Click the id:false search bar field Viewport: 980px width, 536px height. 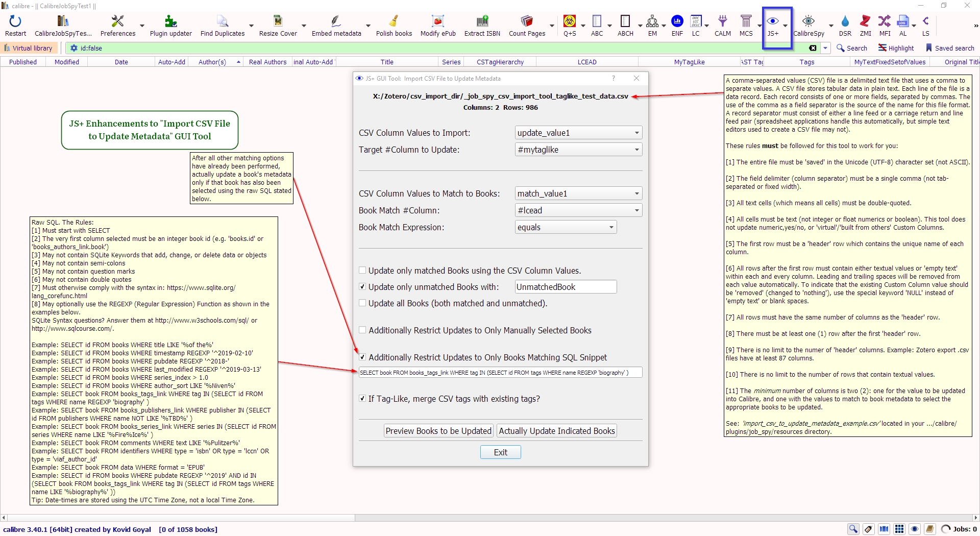click(x=442, y=48)
